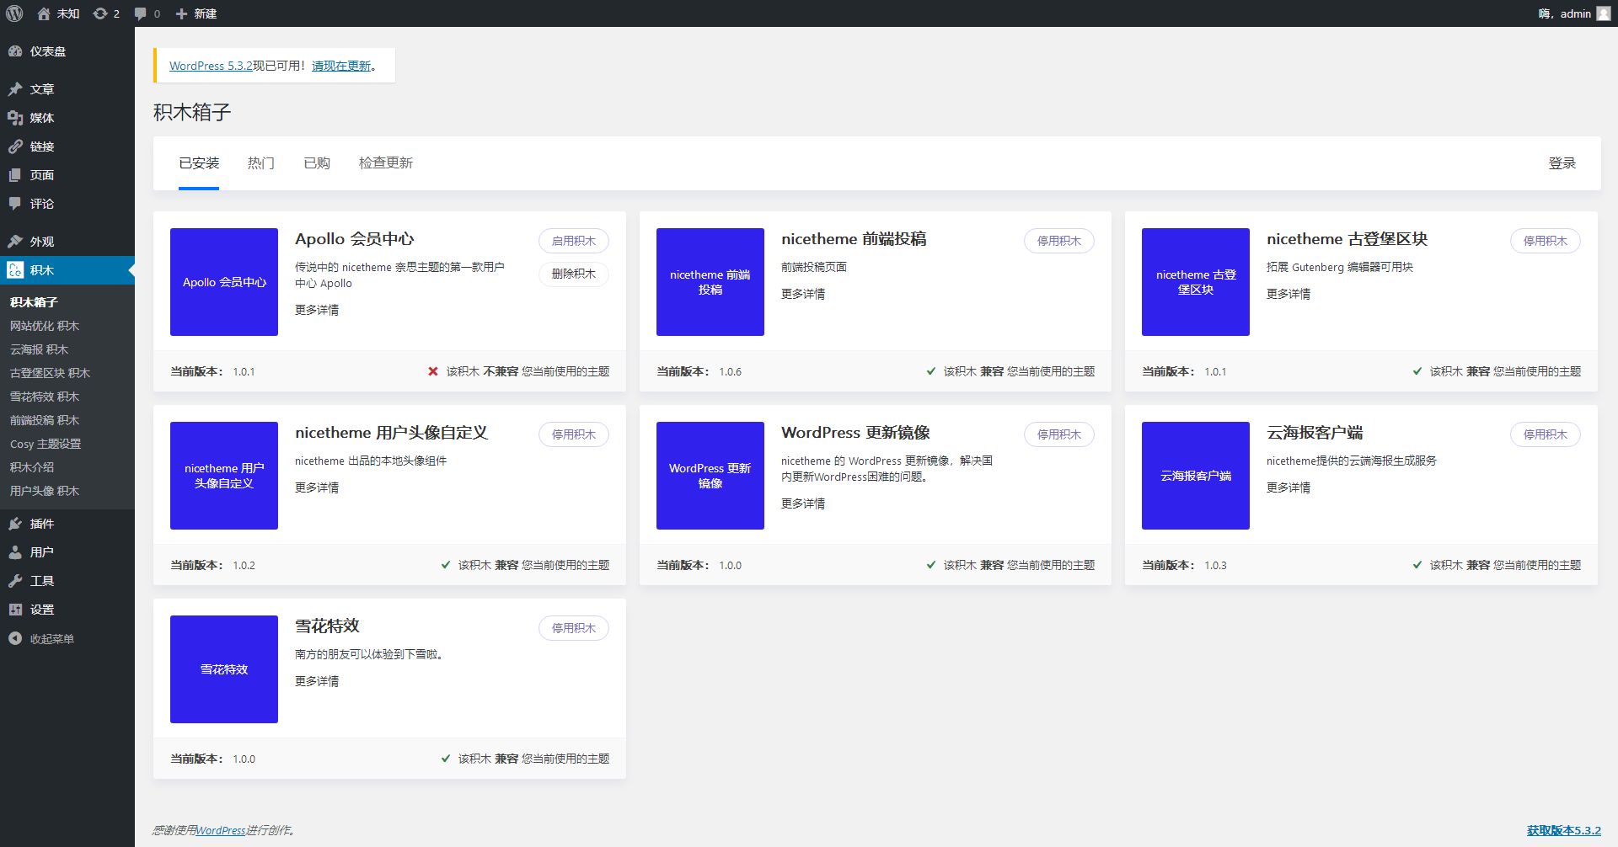The height and width of the screenshot is (847, 1618).
Task: Disable the 雪花特效 block
Action: pos(573,627)
